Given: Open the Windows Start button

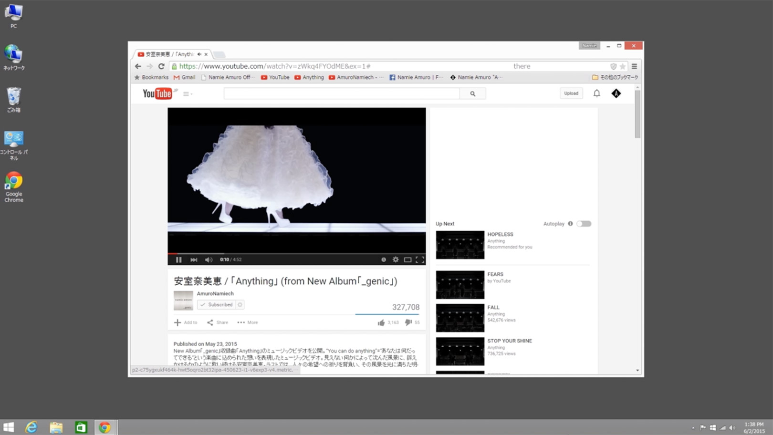Looking at the screenshot, I should tap(9, 427).
